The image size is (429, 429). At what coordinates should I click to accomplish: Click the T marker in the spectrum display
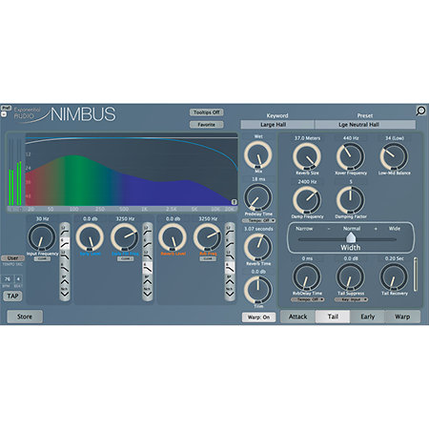[x=234, y=202]
